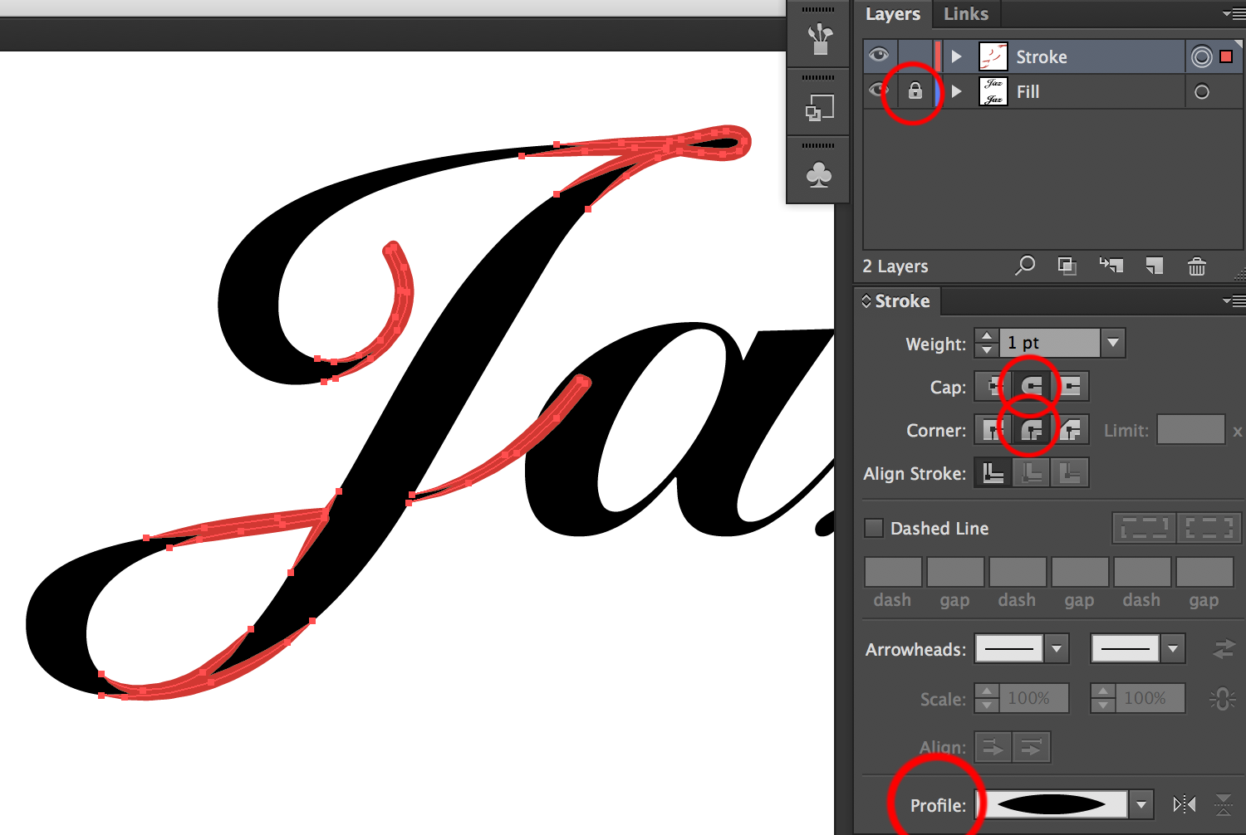Open the stroke Profile dropdown arrow
Viewport: 1246px width, 835px height.
click(x=1142, y=804)
